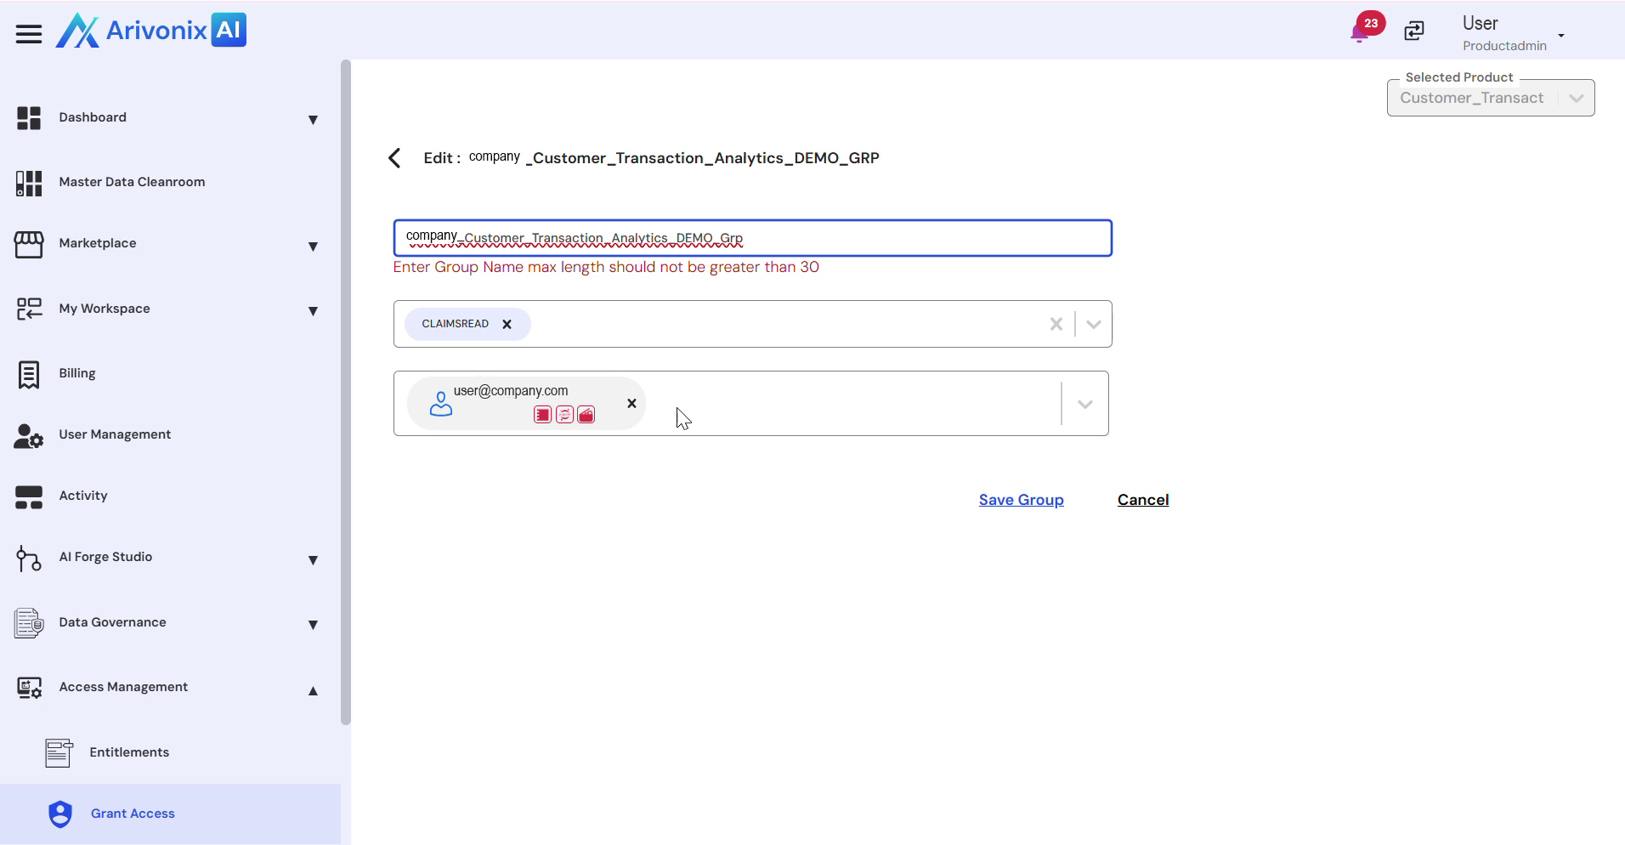Click the Entitlements document icon
Viewport: 1625px width, 845px height.
(59, 753)
